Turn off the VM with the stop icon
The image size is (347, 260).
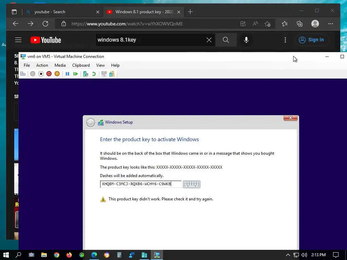coord(41,74)
